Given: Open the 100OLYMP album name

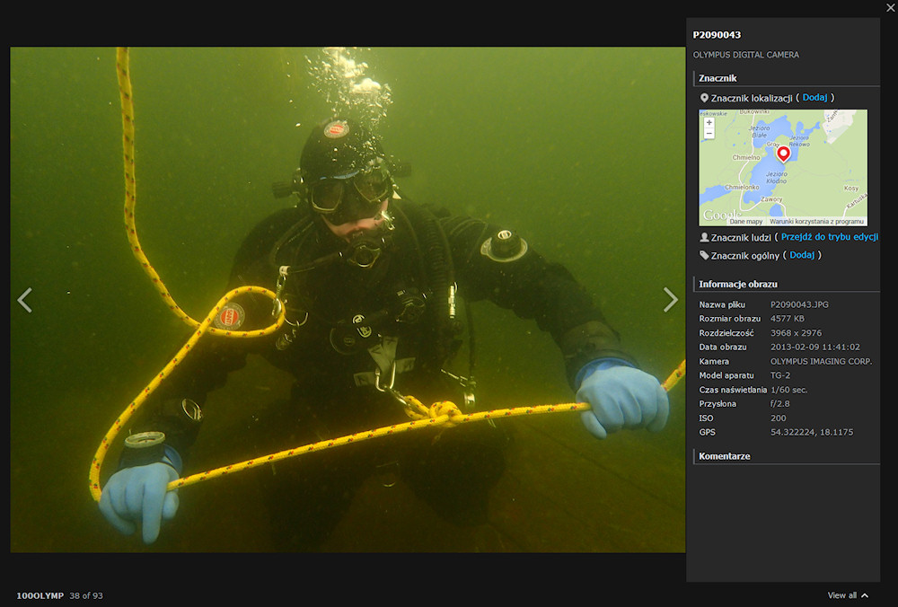Looking at the screenshot, I should click(x=40, y=595).
